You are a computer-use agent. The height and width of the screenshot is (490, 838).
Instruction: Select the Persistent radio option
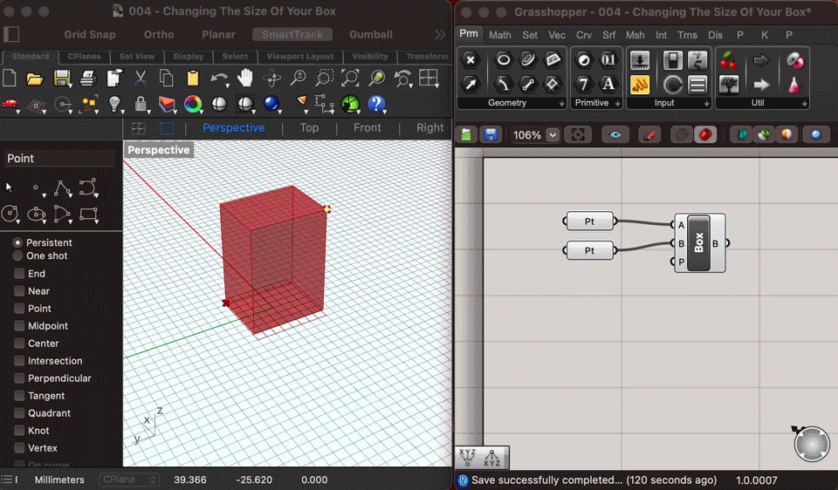(x=17, y=242)
